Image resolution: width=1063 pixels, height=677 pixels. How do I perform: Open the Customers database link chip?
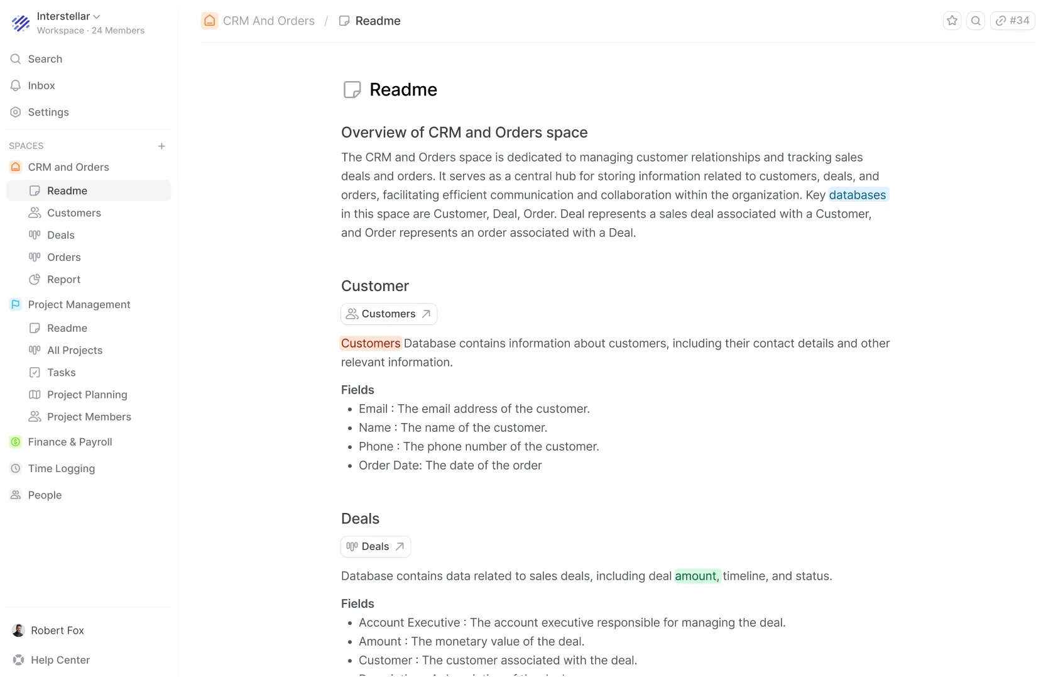coord(388,314)
